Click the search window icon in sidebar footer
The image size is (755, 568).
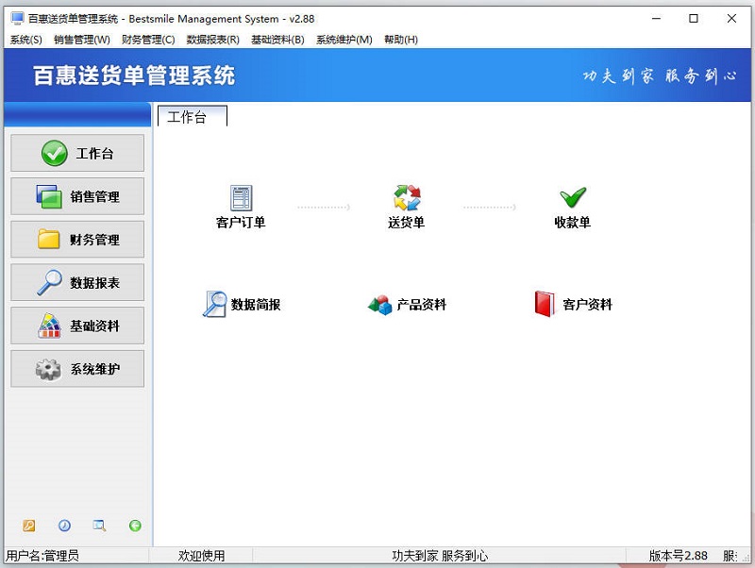[99, 526]
